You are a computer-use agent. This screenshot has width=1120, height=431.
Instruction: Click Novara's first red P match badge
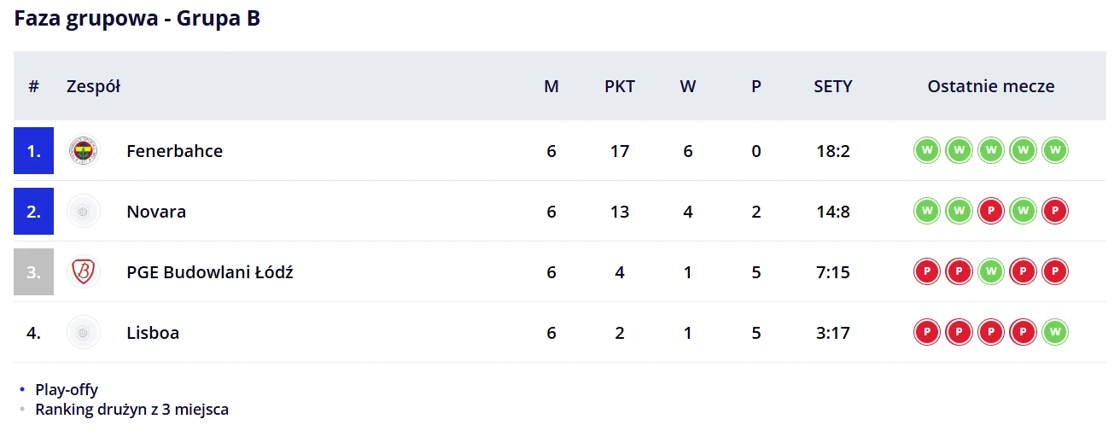point(991,212)
